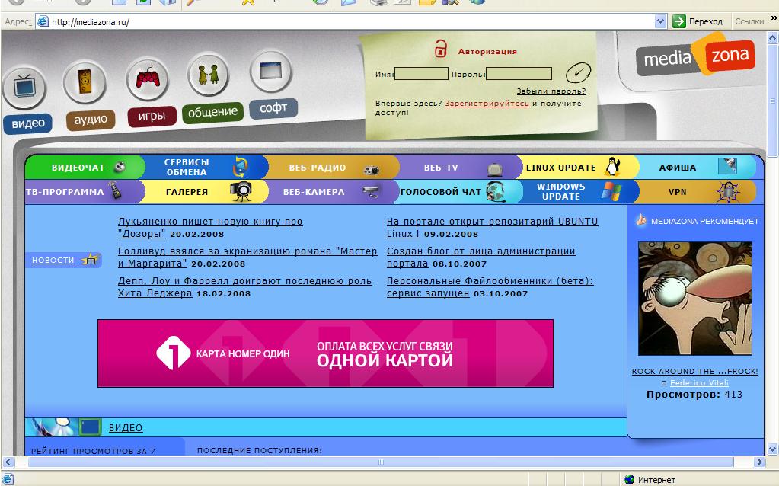Screen dimensions: 779x486
Task: Click the horizontal scrollbar thumb
Action: [381, 462]
